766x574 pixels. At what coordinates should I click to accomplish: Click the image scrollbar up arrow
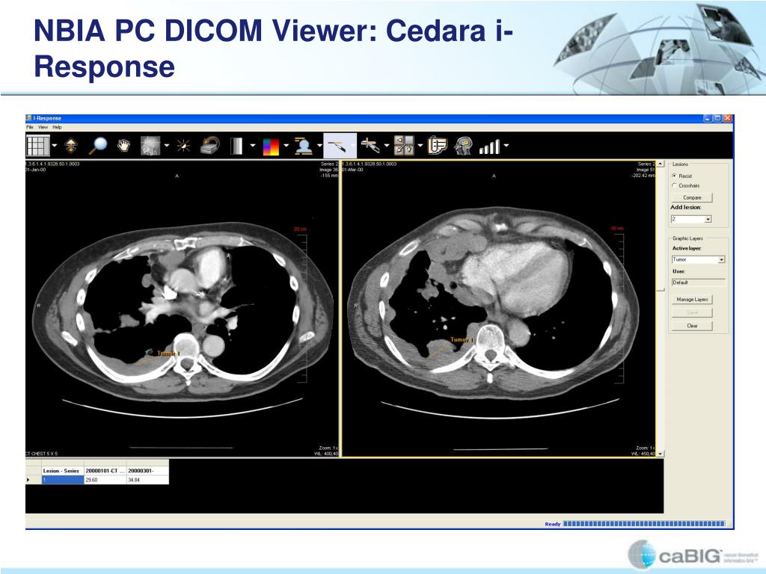661,164
